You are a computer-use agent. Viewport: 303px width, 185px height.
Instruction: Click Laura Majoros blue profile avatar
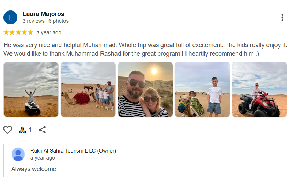pyautogui.click(x=10, y=17)
